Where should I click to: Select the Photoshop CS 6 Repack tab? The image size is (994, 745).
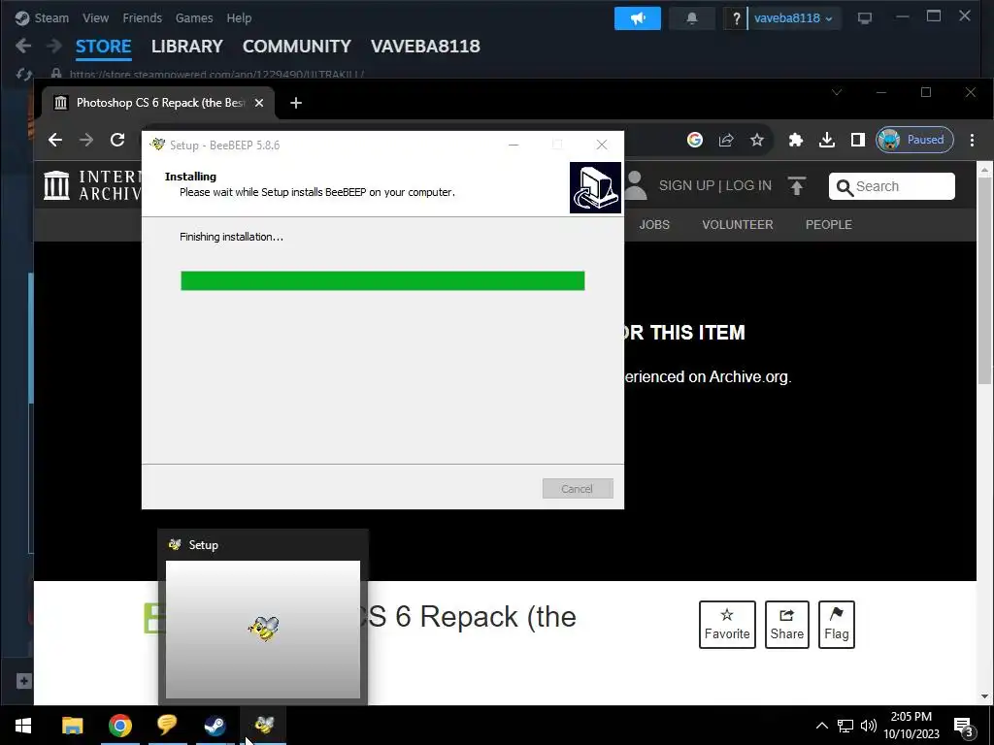click(x=158, y=103)
